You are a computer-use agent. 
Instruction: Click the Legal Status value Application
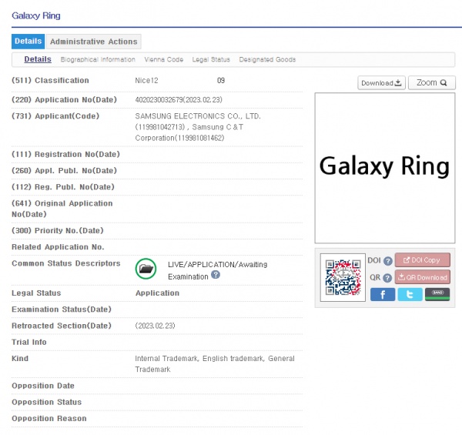157,293
